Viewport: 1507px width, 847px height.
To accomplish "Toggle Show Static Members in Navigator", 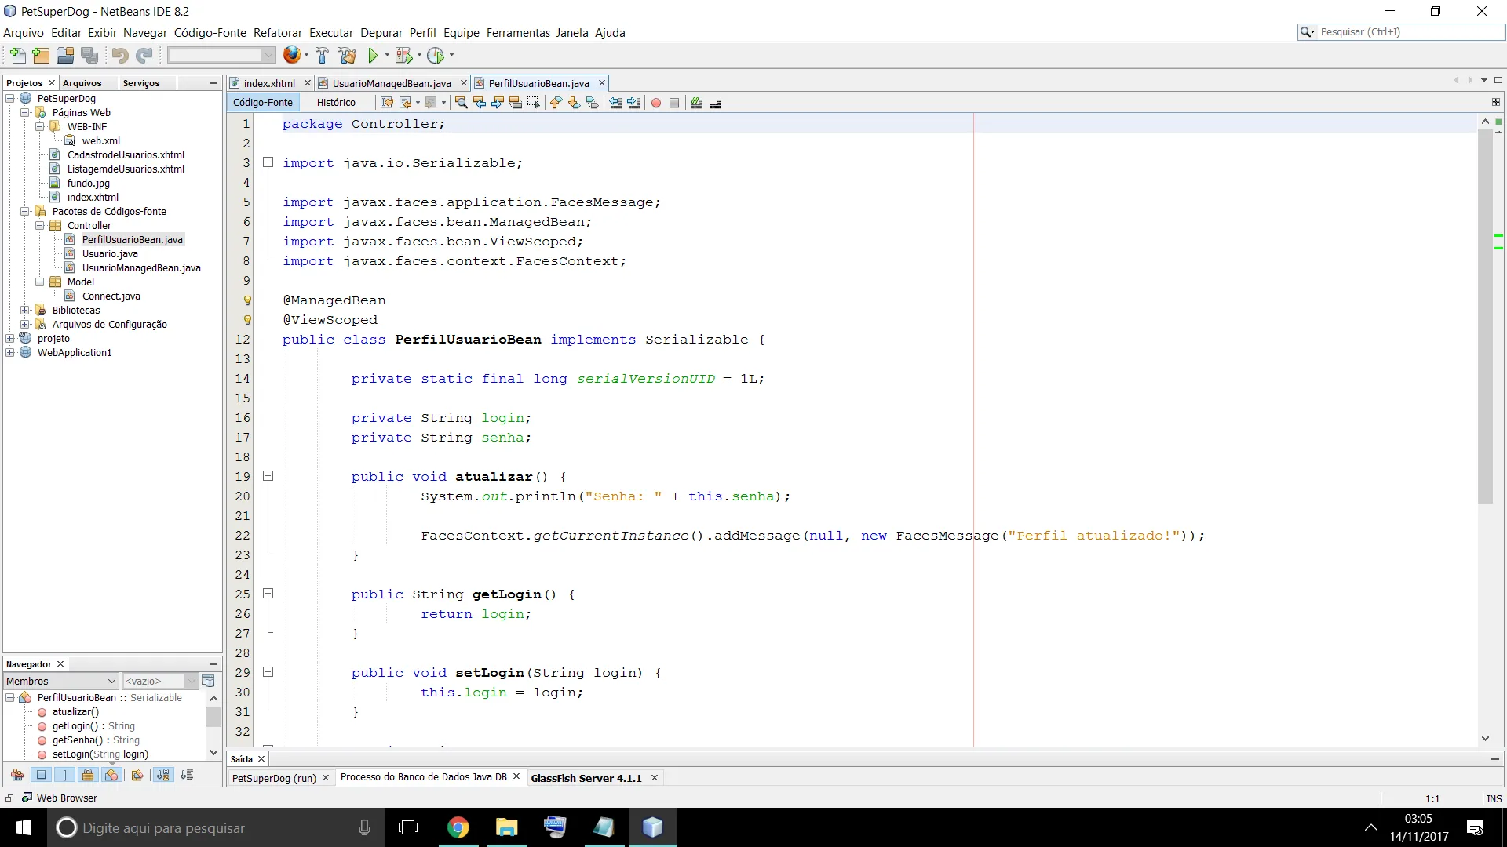I will pos(64,775).
